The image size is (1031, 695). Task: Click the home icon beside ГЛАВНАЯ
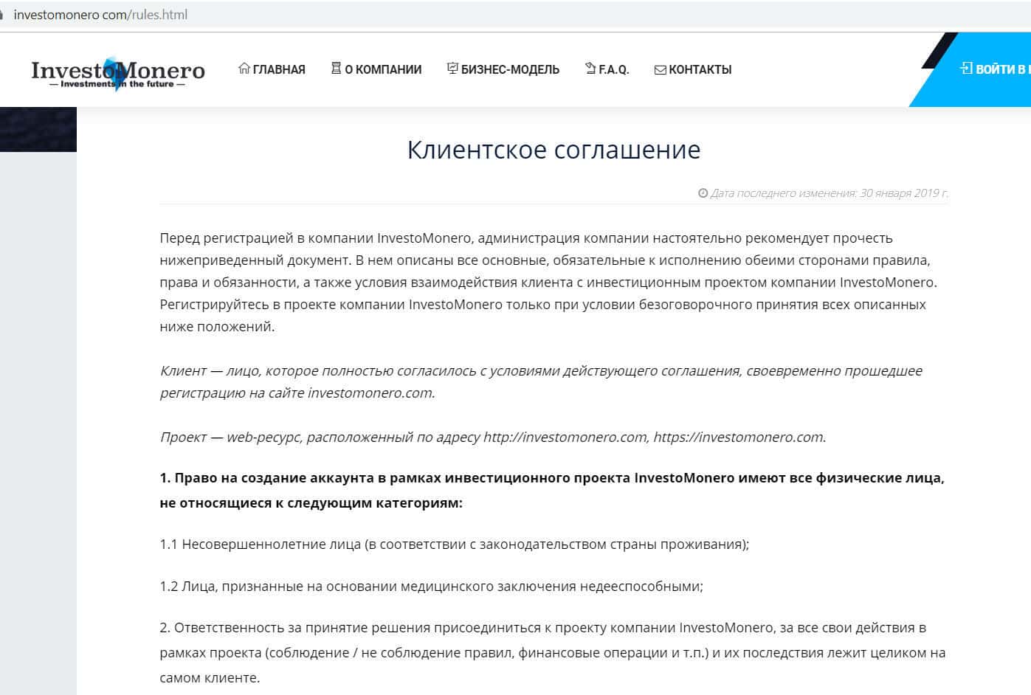(244, 69)
